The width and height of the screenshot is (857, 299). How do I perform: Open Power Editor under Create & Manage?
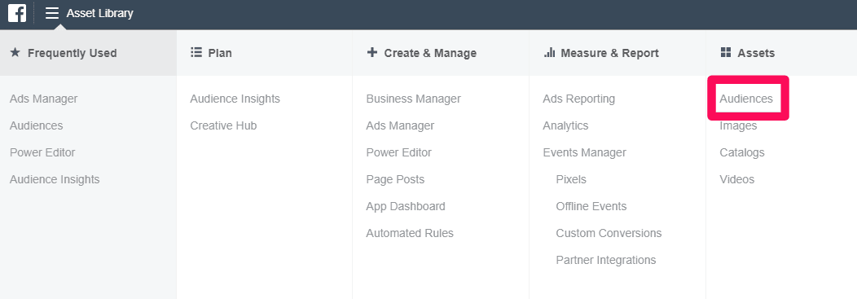[399, 152]
